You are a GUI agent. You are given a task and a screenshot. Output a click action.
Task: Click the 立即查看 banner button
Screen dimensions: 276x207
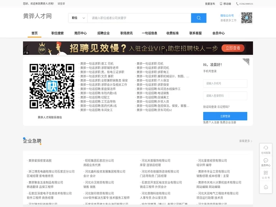point(233,48)
